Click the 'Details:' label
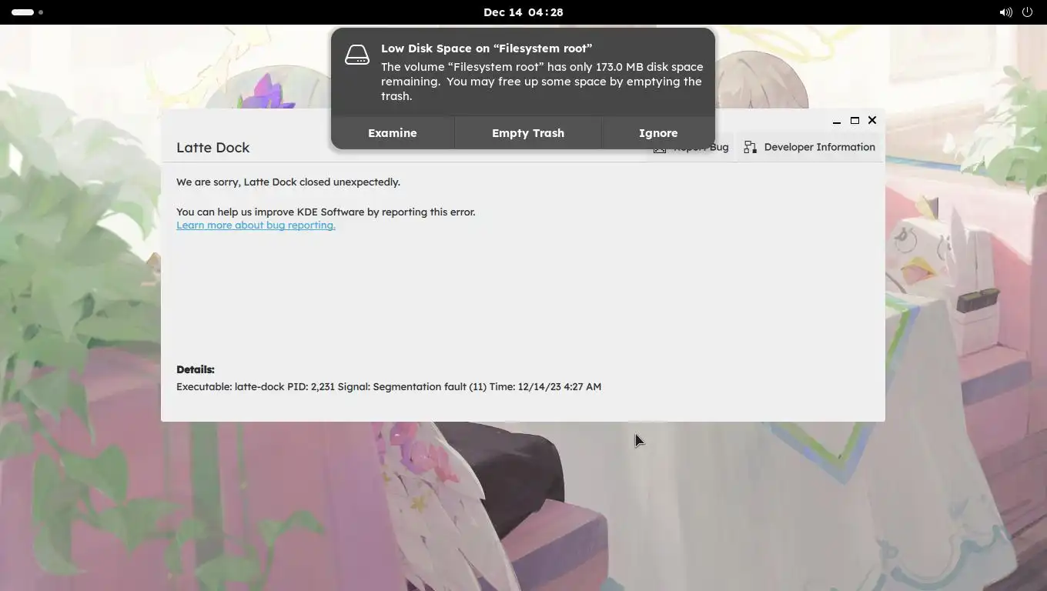This screenshot has height=591, width=1047. (196, 369)
